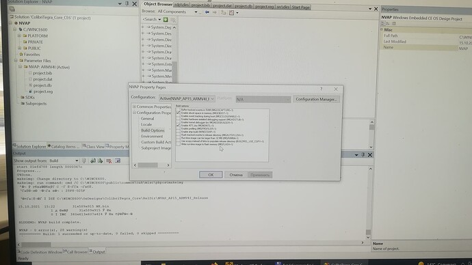Image resolution: width=472 pixels, height=265 pixels.
Task: Select project.reg in Solution Explorer
Action: (x=43, y=92)
